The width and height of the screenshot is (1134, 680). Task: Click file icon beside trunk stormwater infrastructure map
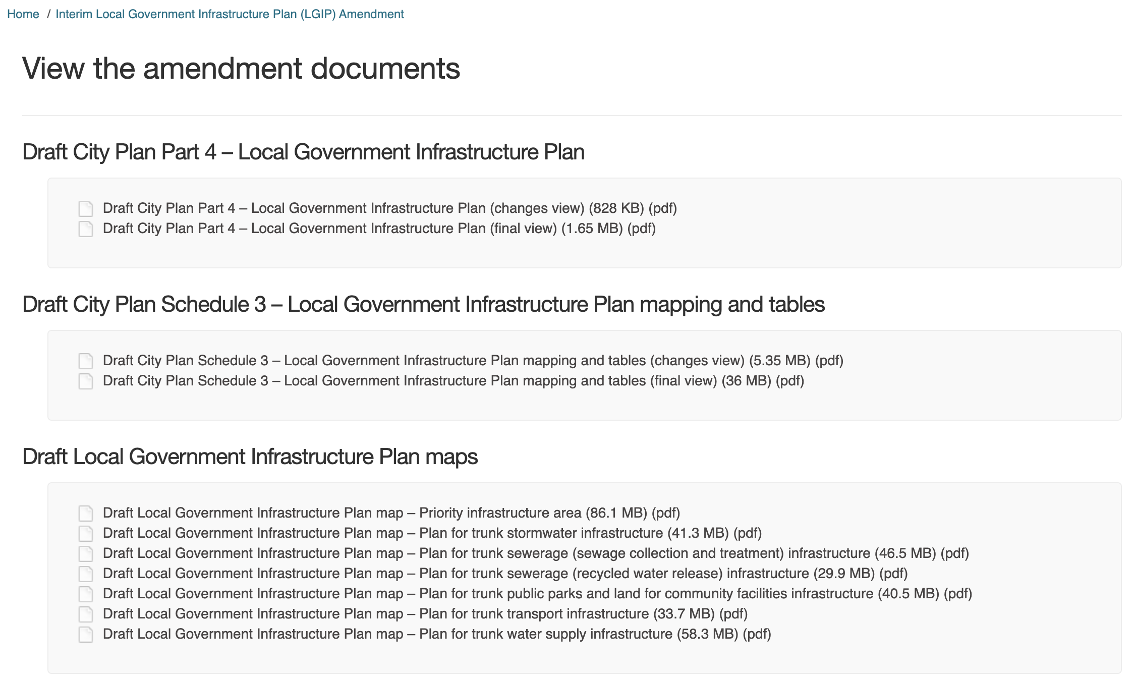pos(86,533)
